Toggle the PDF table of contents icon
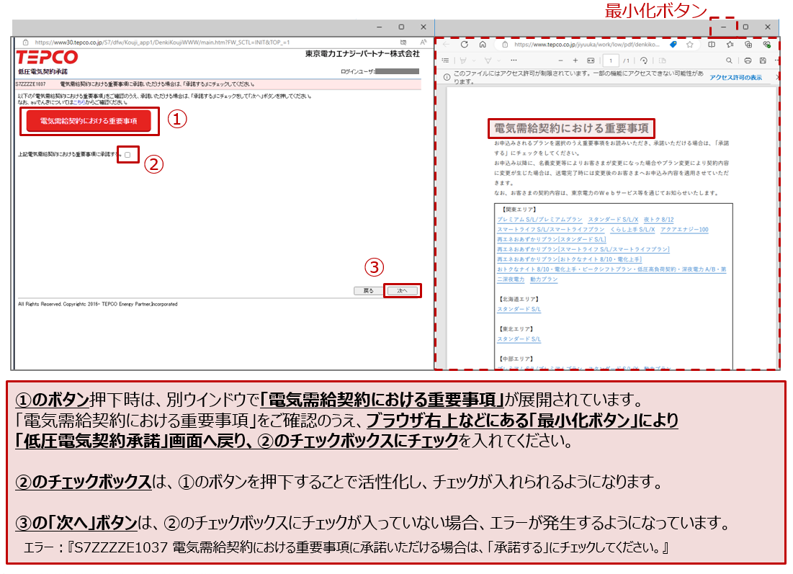The width and height of the screenshot is (793, 574). coord(446,60)
